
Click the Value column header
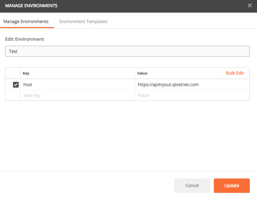coord(142,73)
